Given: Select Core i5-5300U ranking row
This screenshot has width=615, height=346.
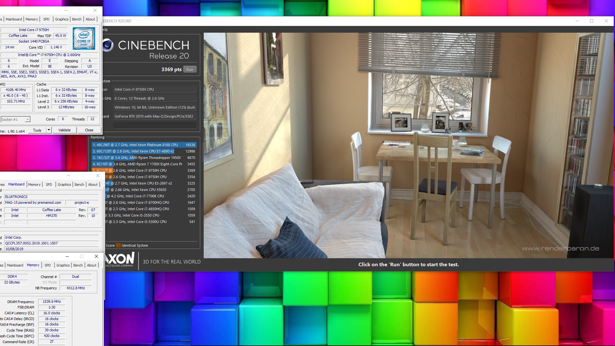Looking at the screenshot, I should tap(150, 222).
